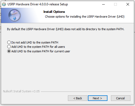Click the 'By default the USRP Hardware Driver' text

tap(65, 29)
